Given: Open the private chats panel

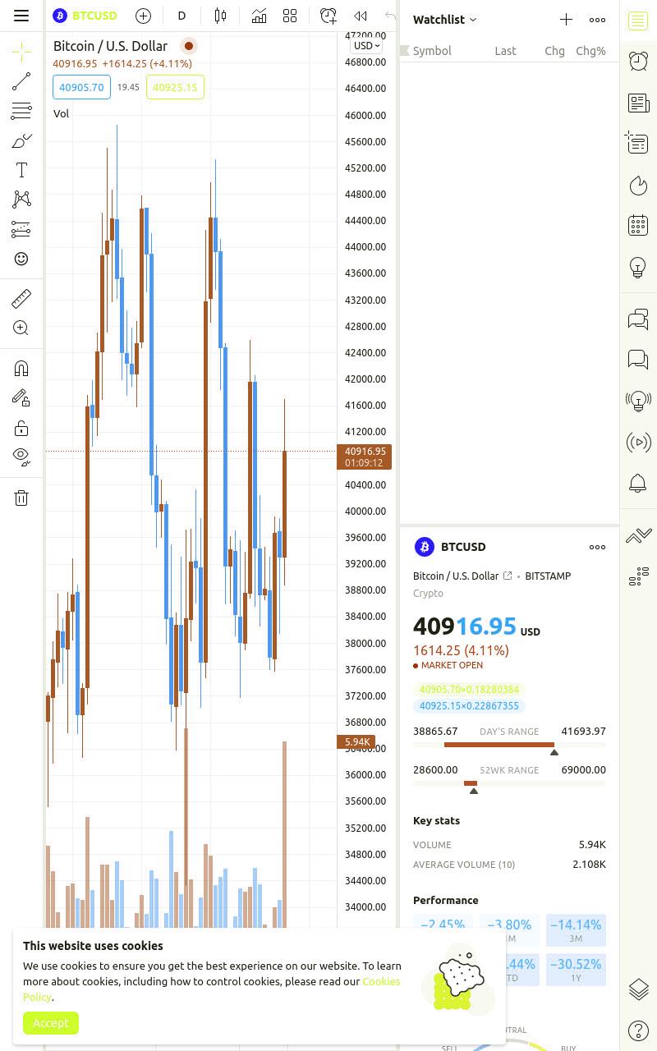Looking at the screenshot, I should (x=638, y=359).
